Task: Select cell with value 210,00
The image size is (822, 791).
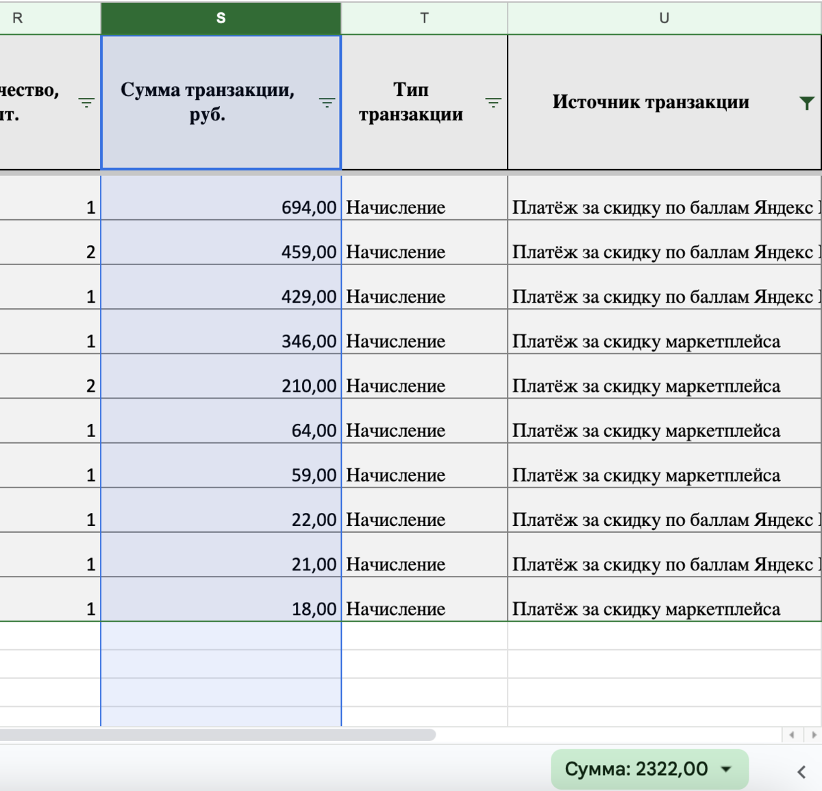Action: click(x=221, y=376)
